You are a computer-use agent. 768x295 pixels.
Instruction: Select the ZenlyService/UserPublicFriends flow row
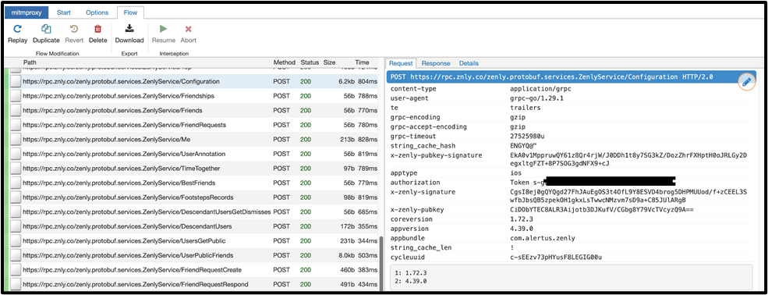194,255
